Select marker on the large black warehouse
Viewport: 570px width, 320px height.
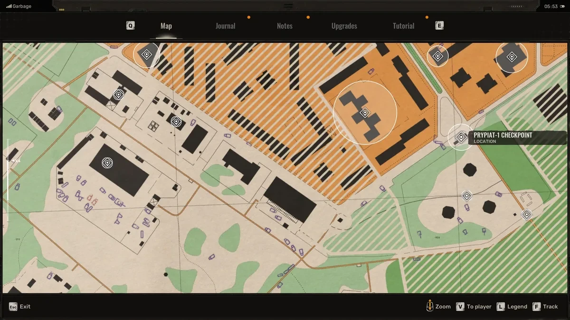(x=108, y=163)
